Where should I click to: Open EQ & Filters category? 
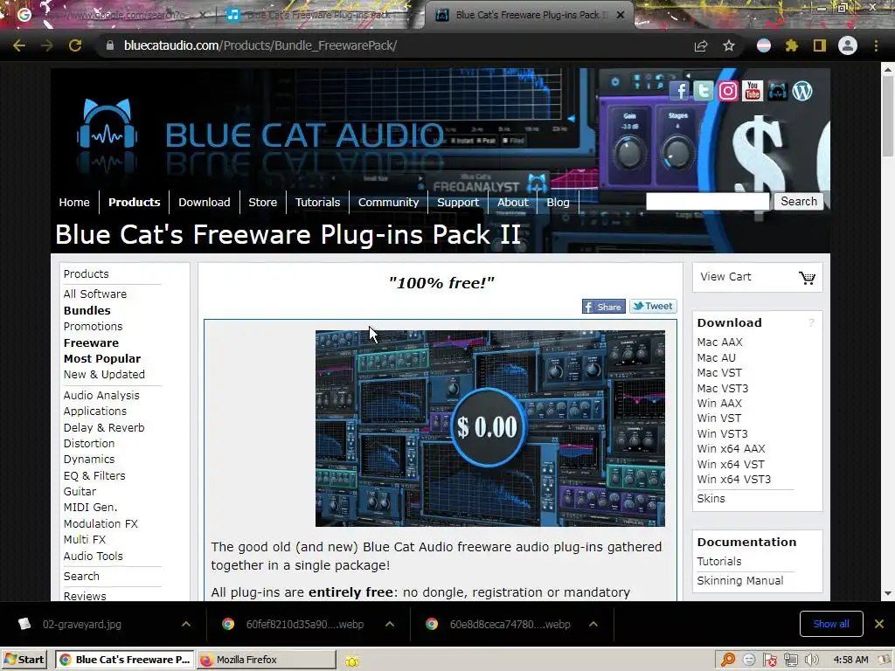pyautogui.click(x=94, y=475)
